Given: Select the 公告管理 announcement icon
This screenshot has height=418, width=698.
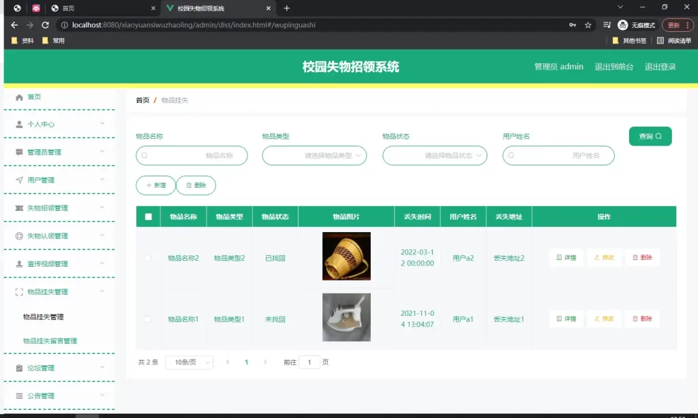Looking at the screenshot, I should [x=19, y=395].
